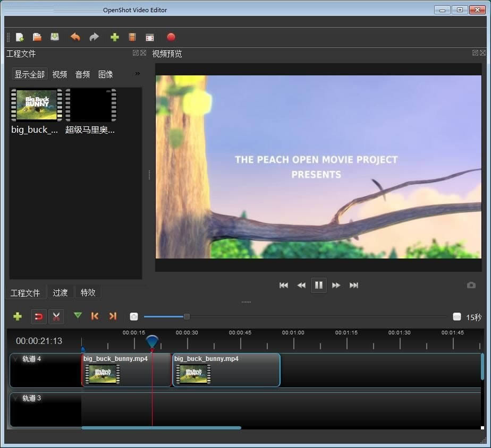Select the 超级马里奥 file thumbnail

click(91, 105)
